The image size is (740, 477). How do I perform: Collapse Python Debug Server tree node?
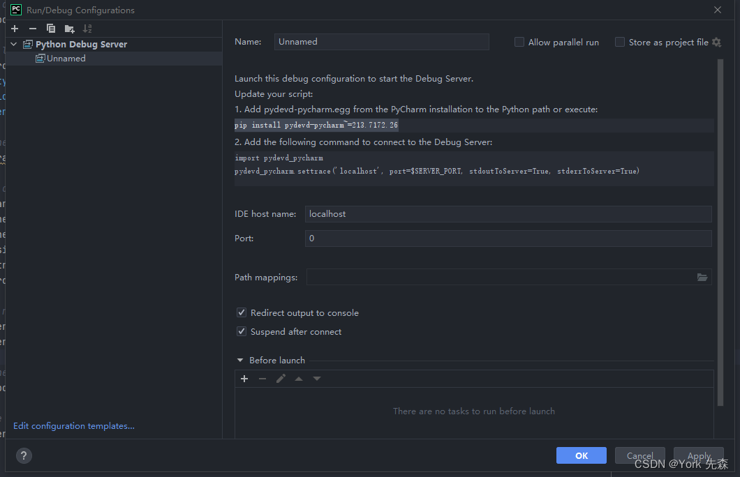(x=14, y=45)
